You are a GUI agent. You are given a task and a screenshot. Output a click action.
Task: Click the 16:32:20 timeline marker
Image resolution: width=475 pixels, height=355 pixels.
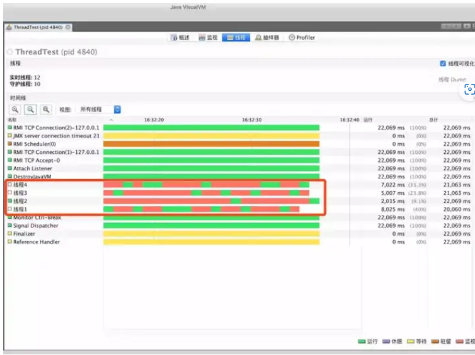point(154,120)
